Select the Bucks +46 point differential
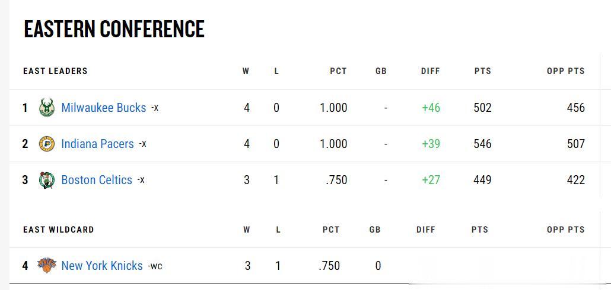Viewport: 611px width, 290px height. point(431,108)
